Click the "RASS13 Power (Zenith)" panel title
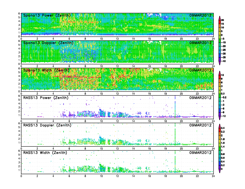Screen dimensions: 245x189 tap(46, 98)
